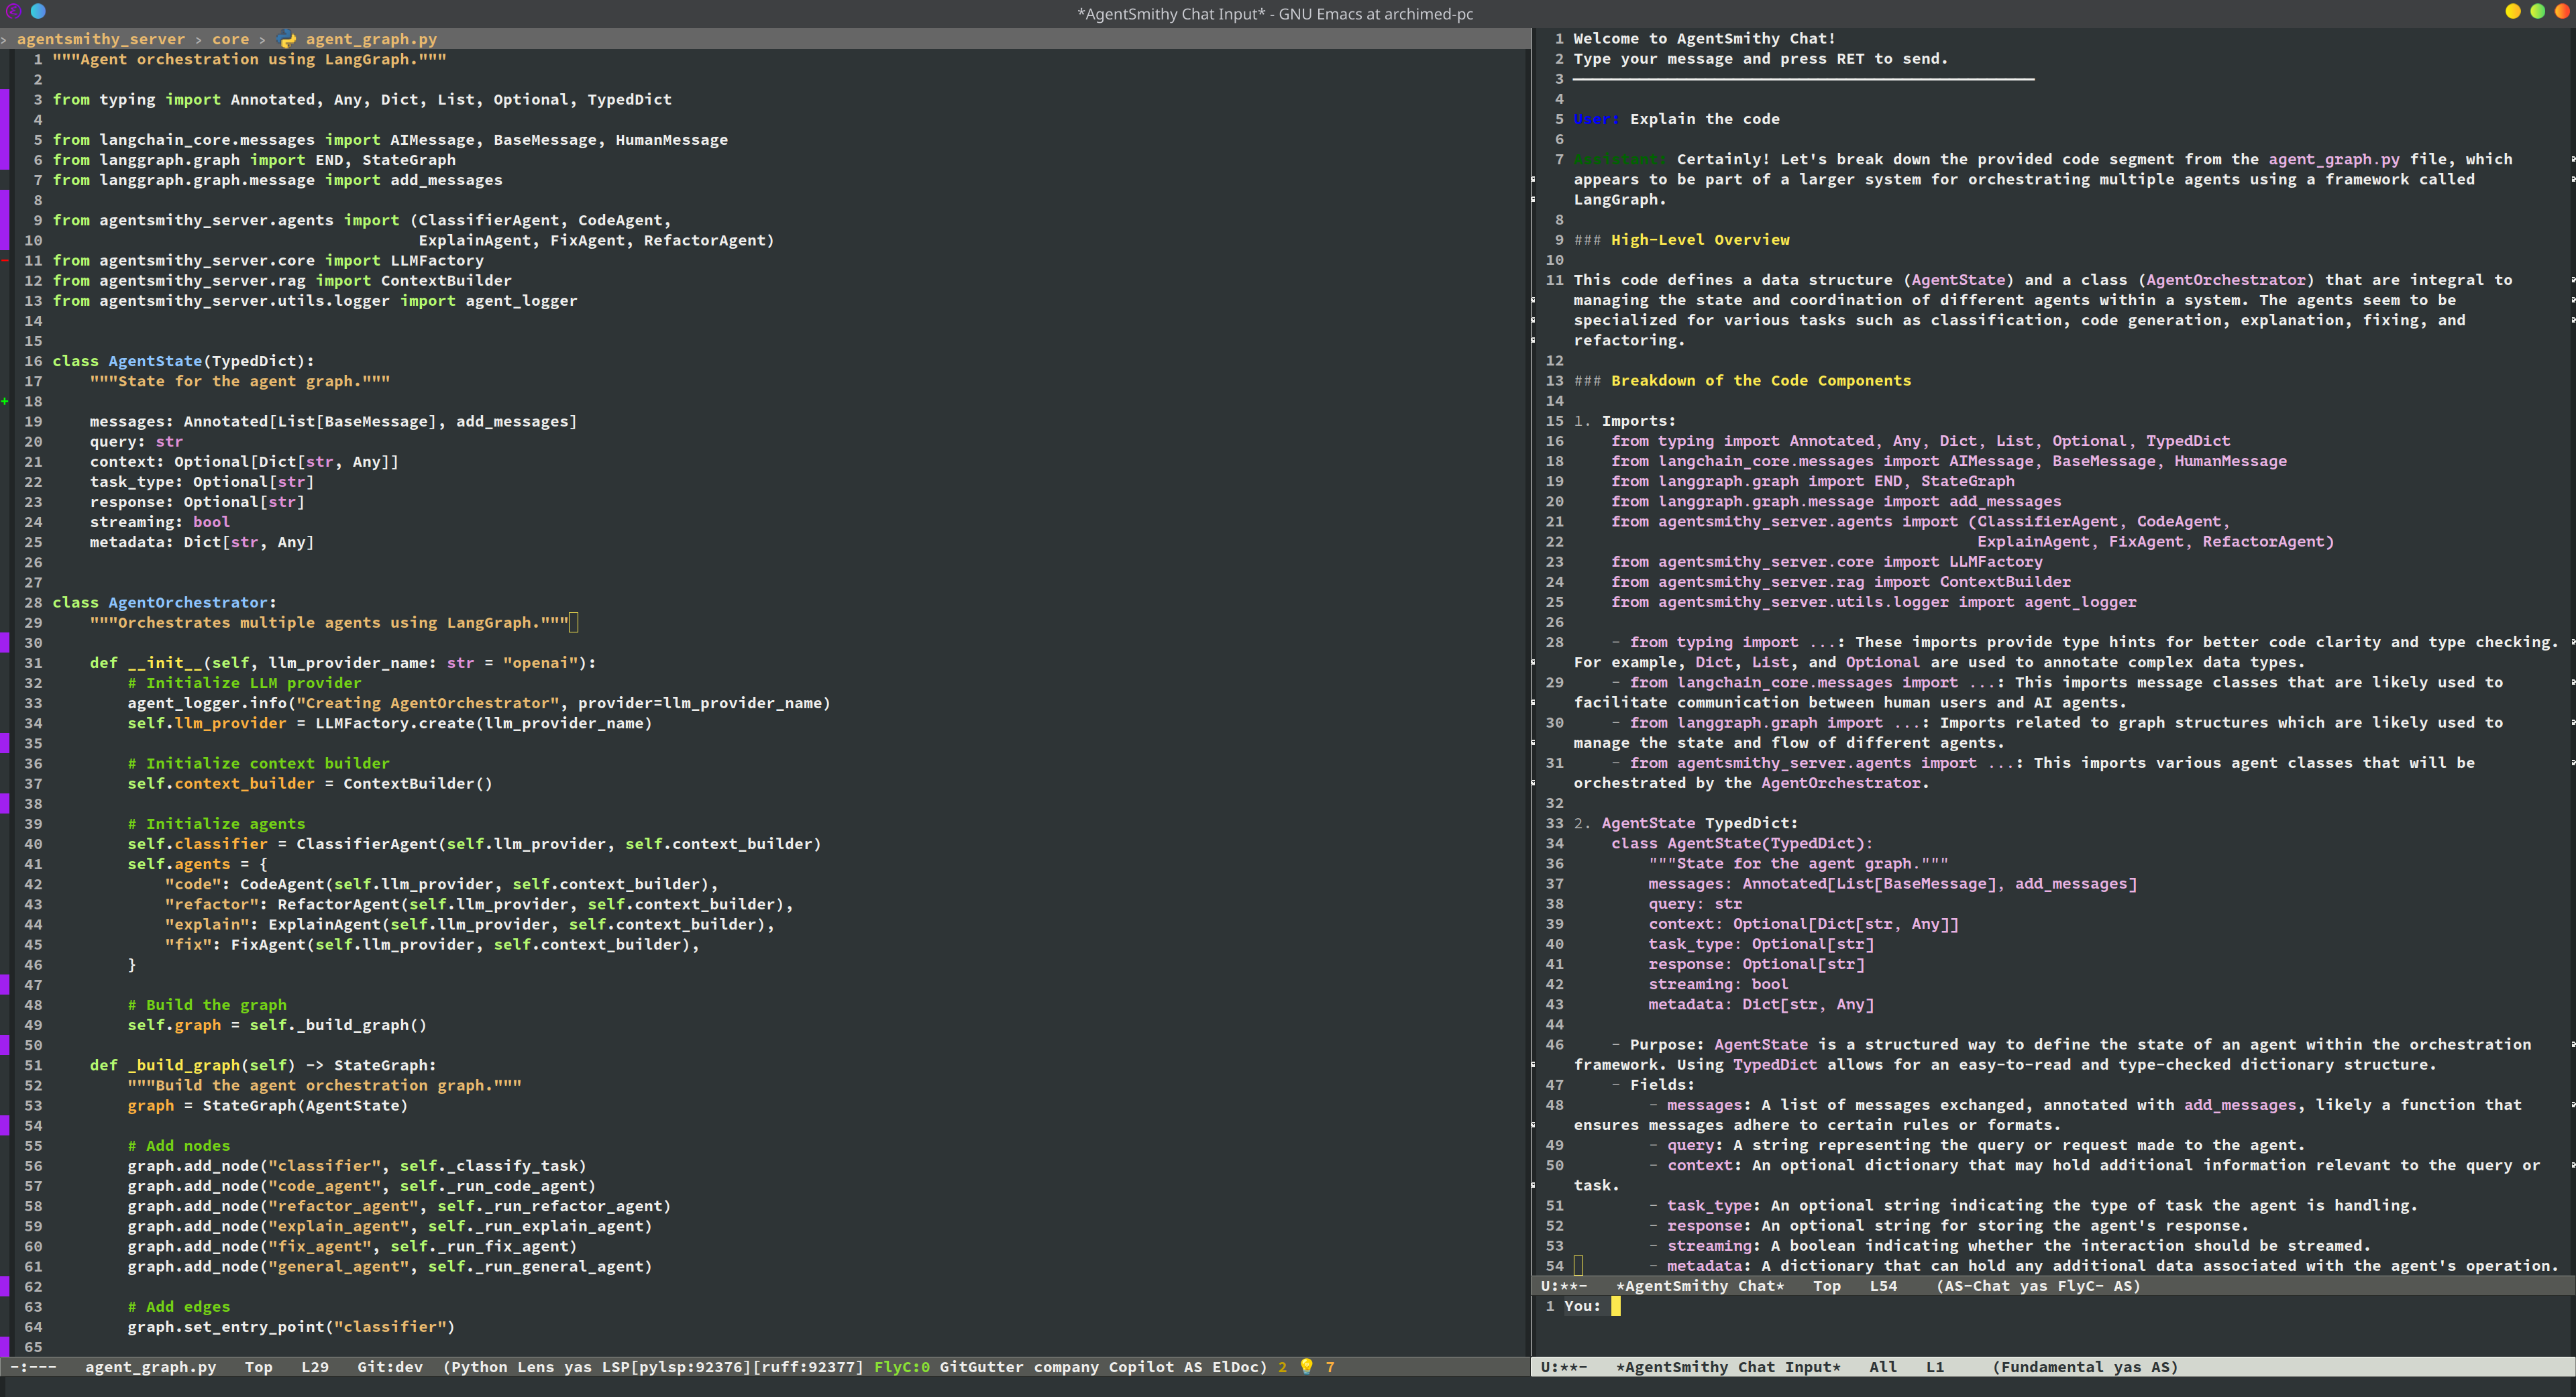Screen dimensions: 2576x1397
Task: Toggle the Copilot minor mode indicator
Action: pos(1141,1367)
